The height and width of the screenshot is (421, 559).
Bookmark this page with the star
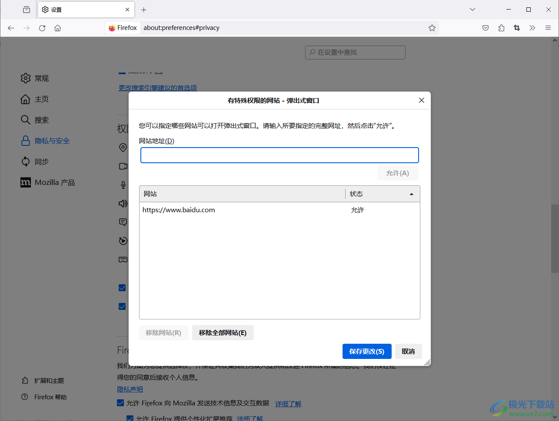432,28
